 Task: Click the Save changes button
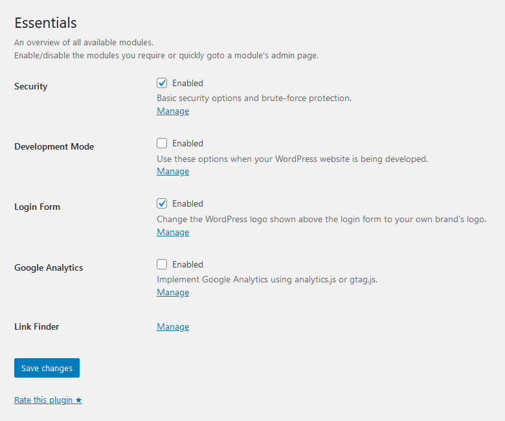click(47, 368)
